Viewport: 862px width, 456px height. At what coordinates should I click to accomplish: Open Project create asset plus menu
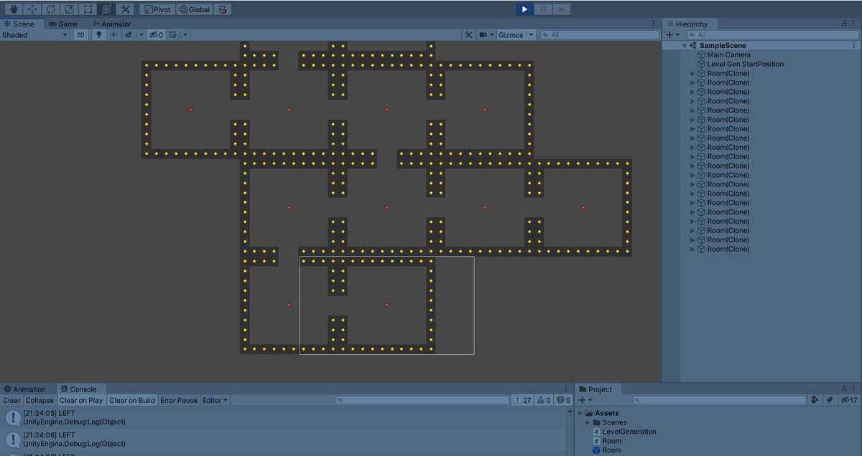[585, 400]
